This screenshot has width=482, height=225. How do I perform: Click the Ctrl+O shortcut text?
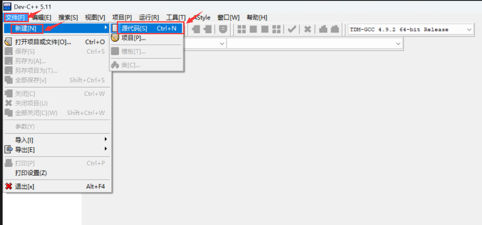tap(95, 42)
